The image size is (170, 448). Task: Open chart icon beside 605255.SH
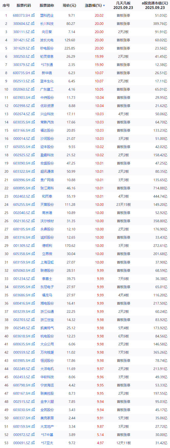click(x=33, y=204)
